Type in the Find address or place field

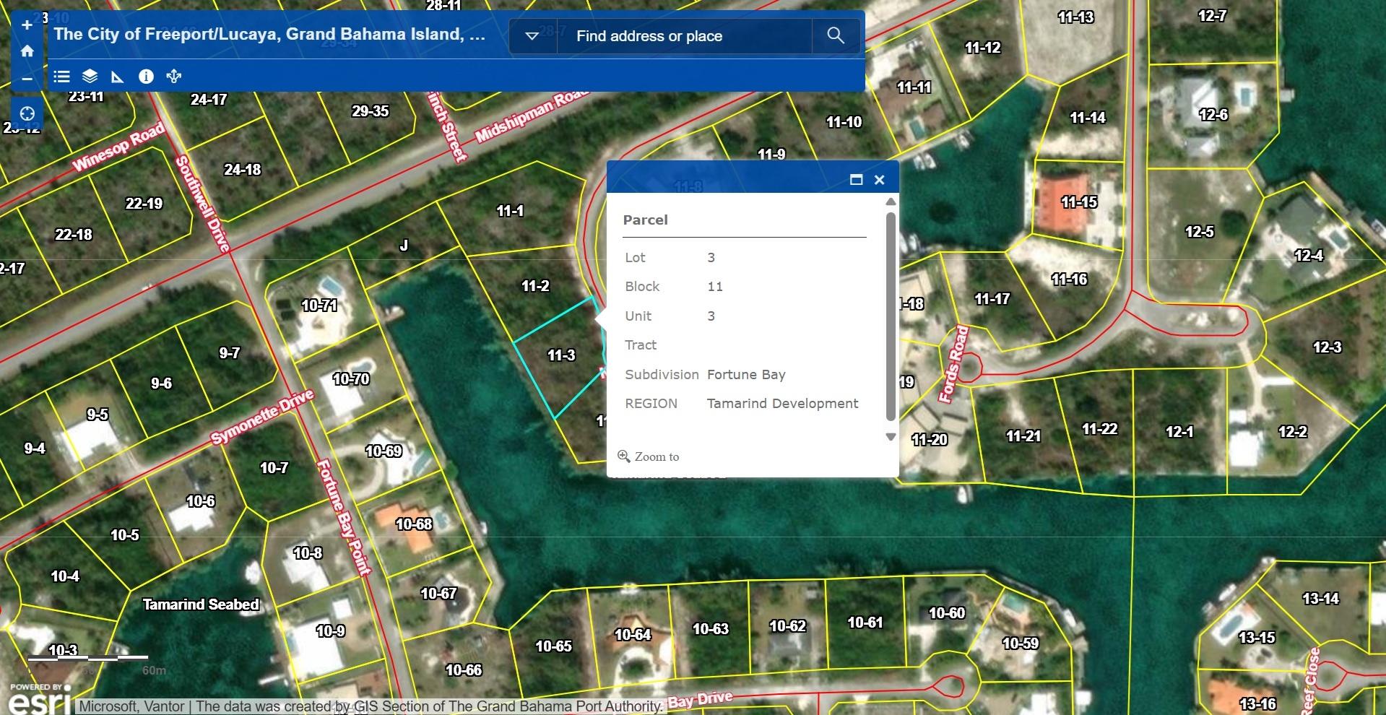tap(683, 36)
